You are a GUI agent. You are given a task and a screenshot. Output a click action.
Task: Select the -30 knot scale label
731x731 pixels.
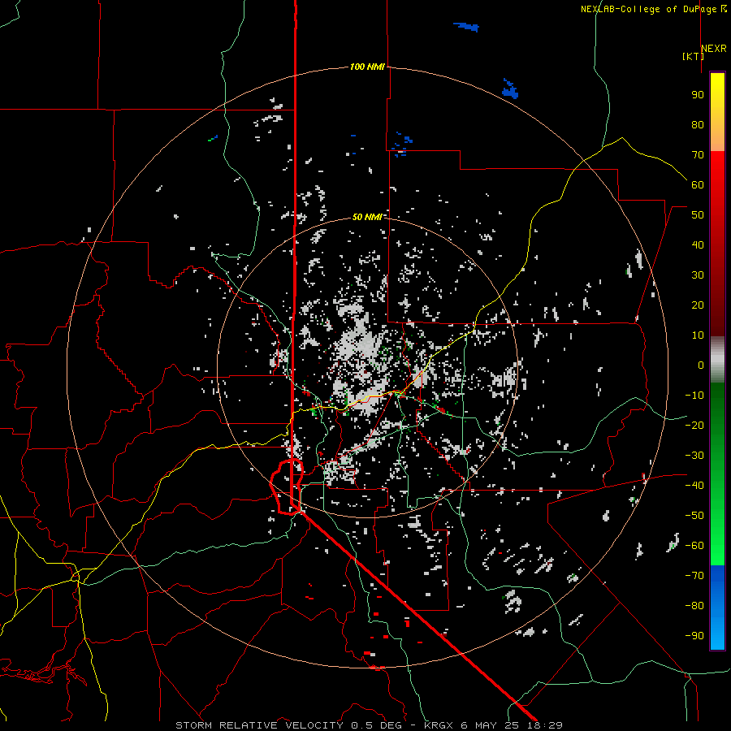(694, 456)
